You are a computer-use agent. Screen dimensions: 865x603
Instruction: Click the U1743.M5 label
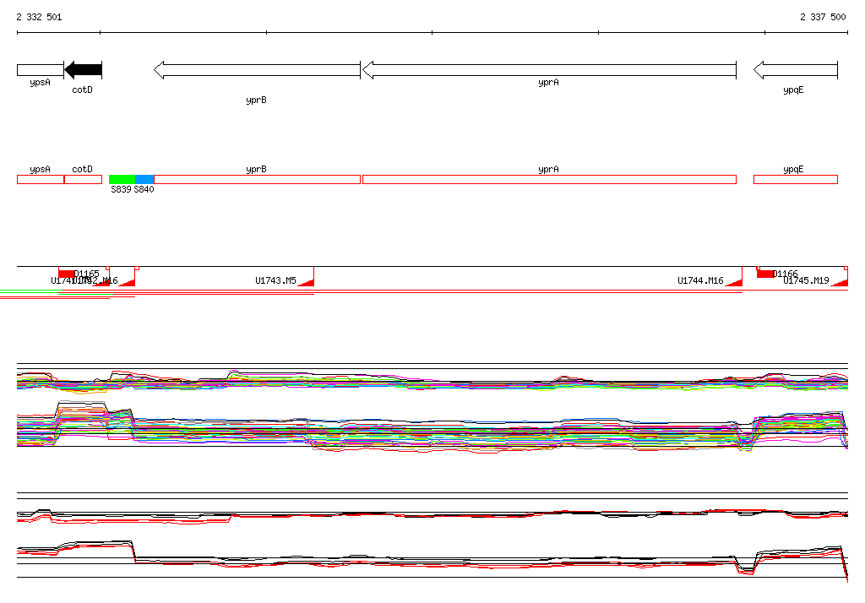point(275,281)
